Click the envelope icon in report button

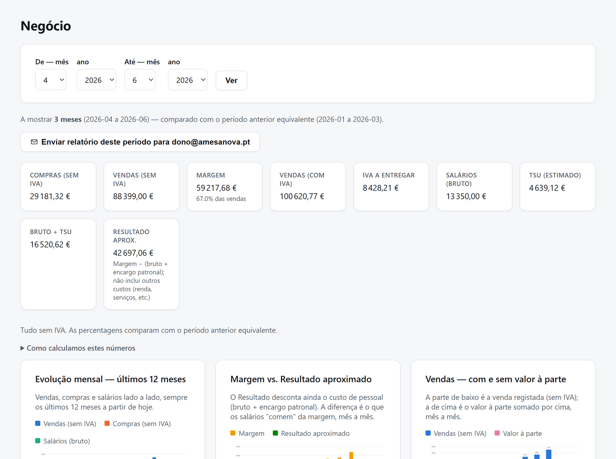click(x=34, y=142)
